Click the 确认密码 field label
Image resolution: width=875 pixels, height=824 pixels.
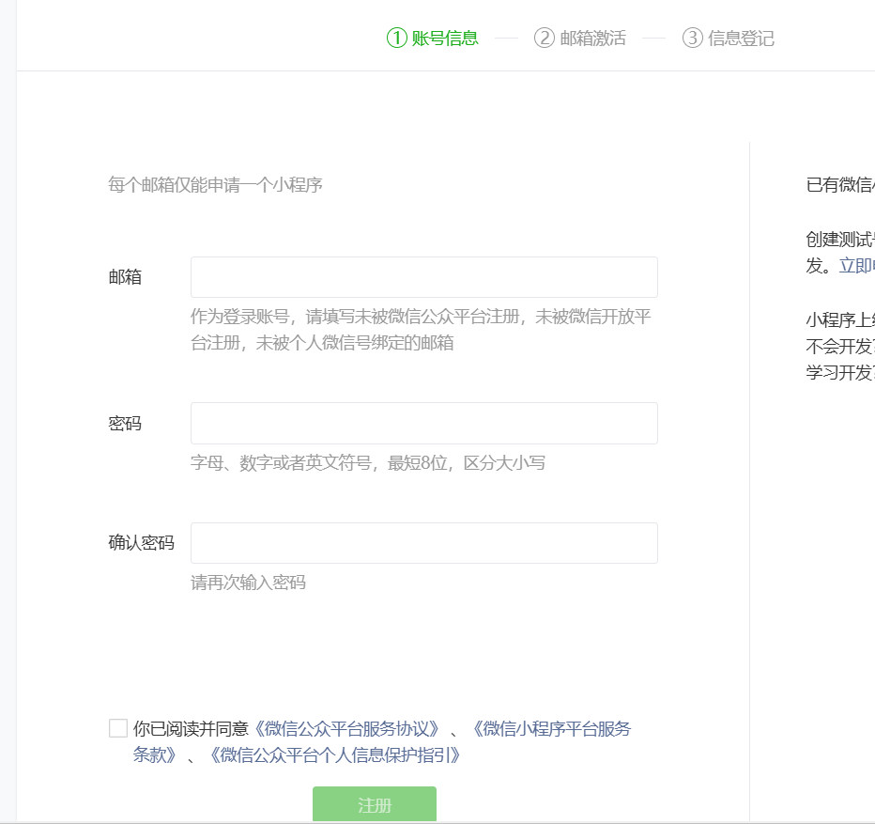(x=141, y=542)
